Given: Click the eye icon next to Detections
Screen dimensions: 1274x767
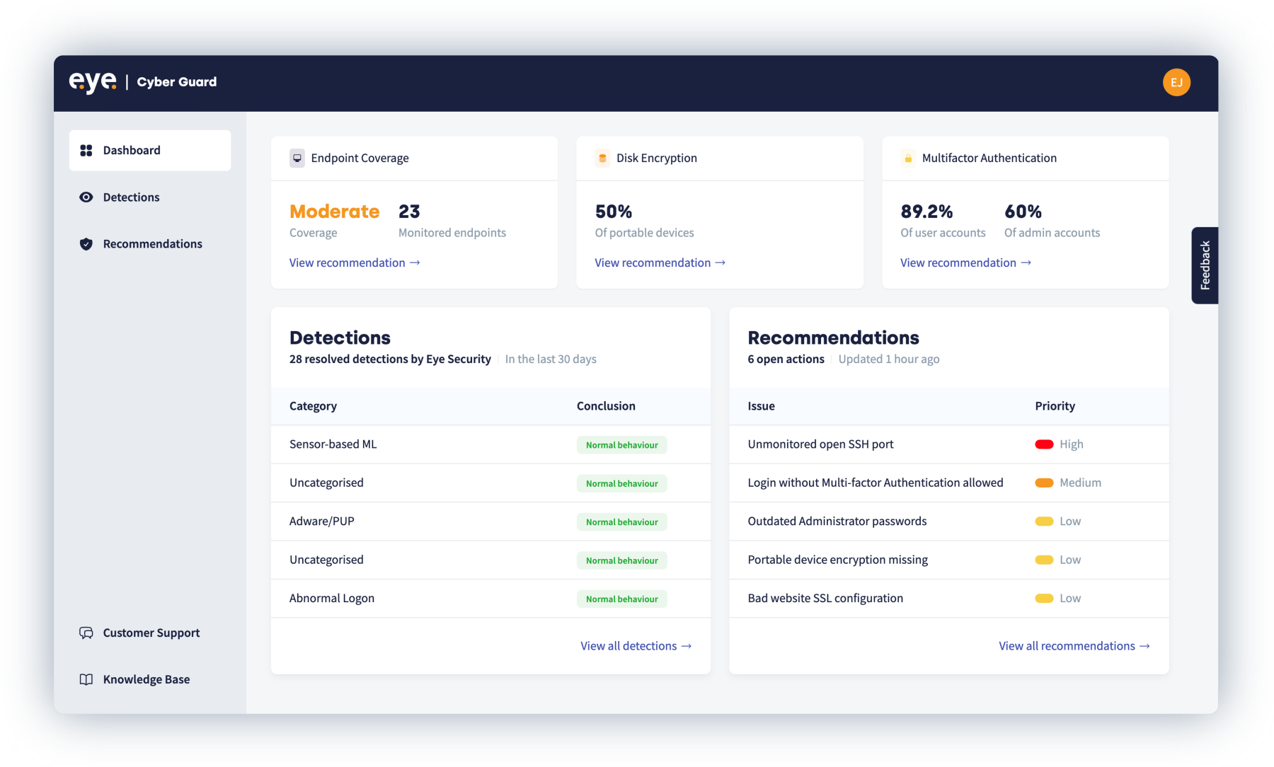Looking at the screenshot, I should click(86, 197).
